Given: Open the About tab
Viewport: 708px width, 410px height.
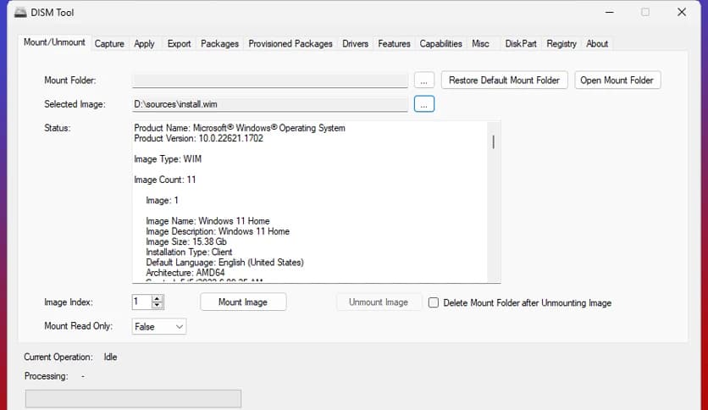Looking at the screenshot, I should pos(597,44).
